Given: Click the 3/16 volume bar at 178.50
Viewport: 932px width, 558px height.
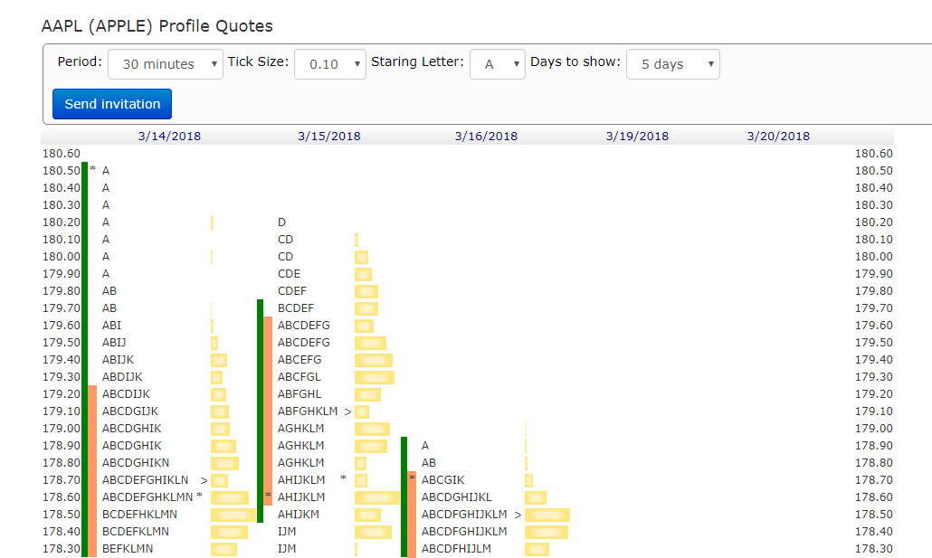Looking at the screenshot, I should [547, 515].
